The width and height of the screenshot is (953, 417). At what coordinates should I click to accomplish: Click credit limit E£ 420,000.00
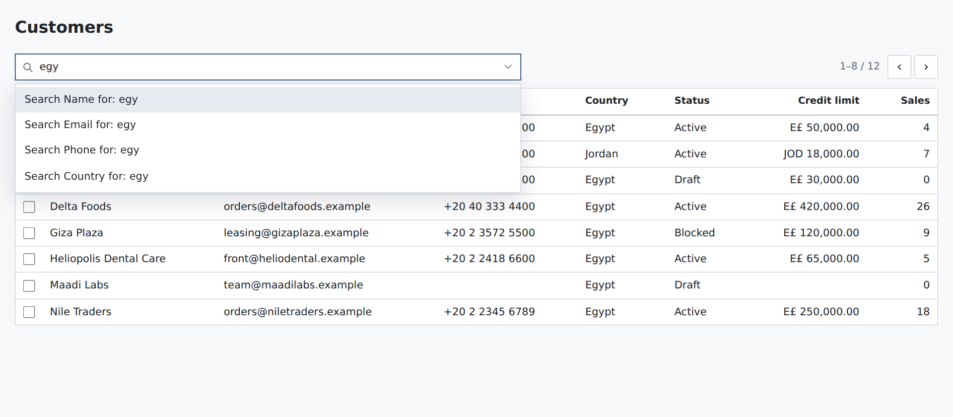pos(821,207)
